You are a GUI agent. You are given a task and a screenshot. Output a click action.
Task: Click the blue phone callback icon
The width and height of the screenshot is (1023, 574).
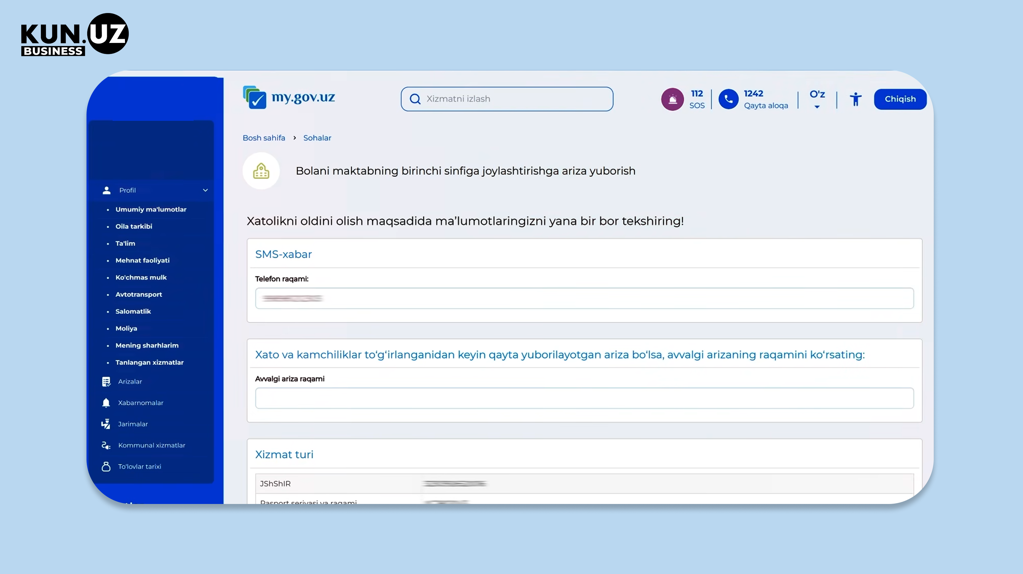[728, 99]
